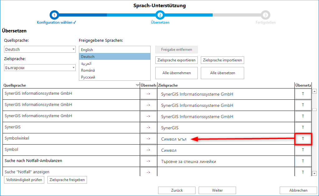The image size is (319, 196).
Task: Click the Alle übersetzen button
Action: coord(222,73)
